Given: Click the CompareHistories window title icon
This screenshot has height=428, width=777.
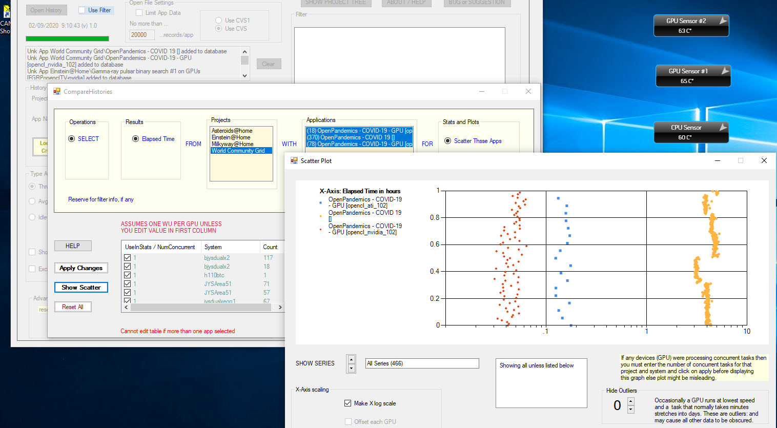Looking at the screenshot, I should pos(57,92).
